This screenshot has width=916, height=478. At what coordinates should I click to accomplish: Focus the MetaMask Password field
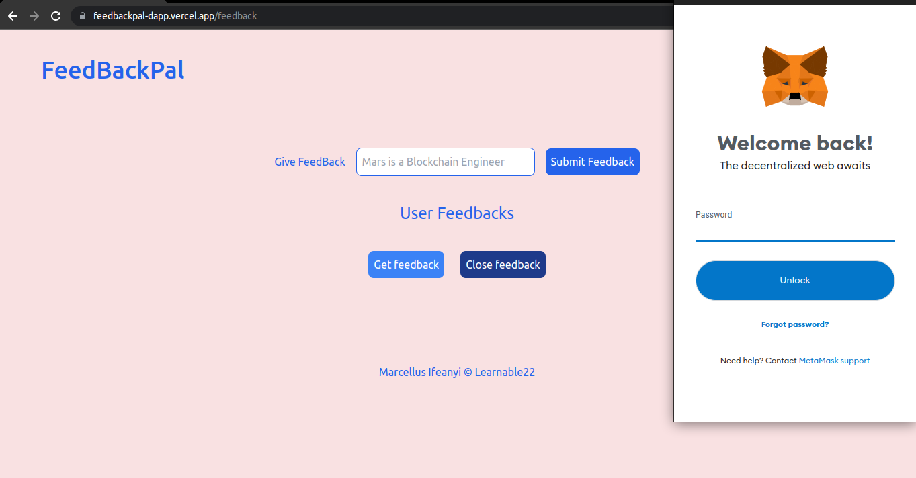795,231
